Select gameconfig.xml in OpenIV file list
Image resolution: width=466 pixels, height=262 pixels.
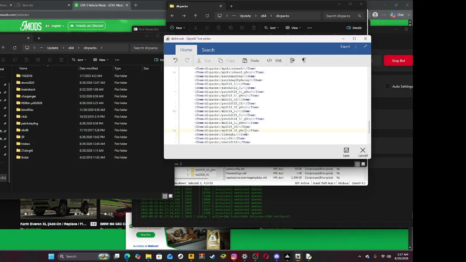click(x=236, y=169)
